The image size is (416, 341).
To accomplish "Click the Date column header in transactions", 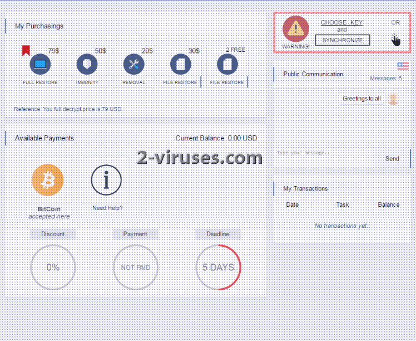I will pos(292,204).
